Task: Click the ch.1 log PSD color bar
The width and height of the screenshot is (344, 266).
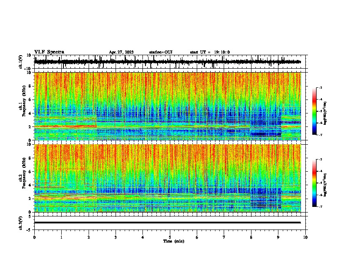Action: pos(314,111)
